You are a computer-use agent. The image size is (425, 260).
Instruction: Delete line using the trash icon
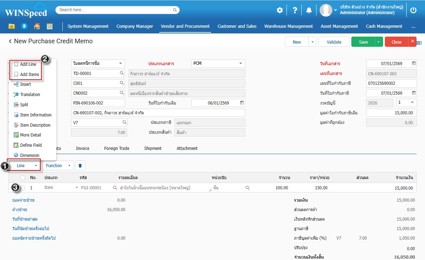(80, 166)
